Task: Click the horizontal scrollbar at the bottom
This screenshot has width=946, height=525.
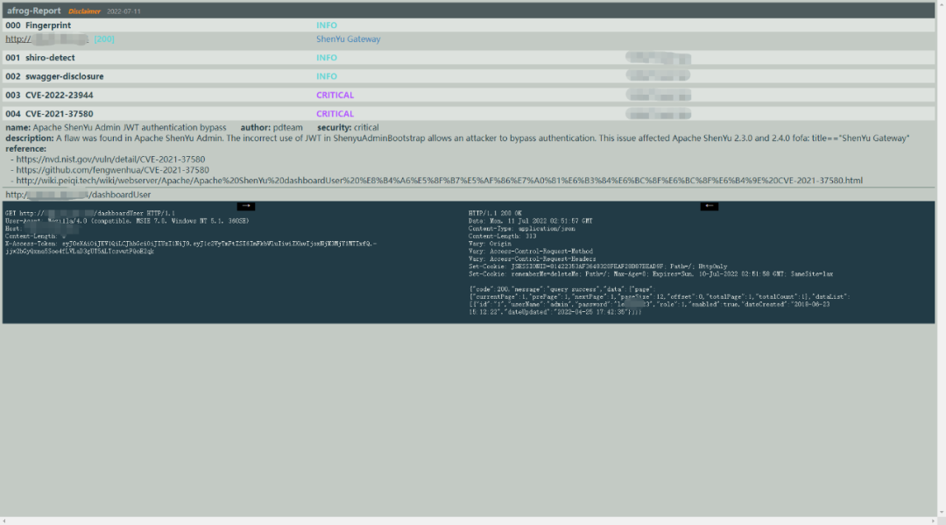Action: [468, 521]
